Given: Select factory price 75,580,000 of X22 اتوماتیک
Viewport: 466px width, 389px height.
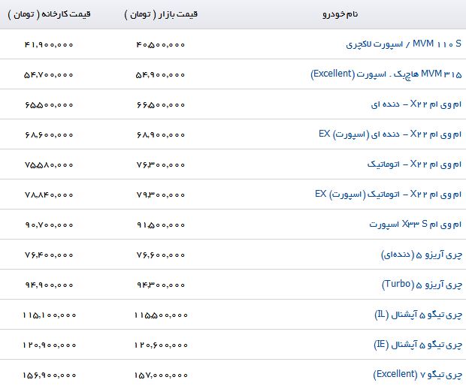Looking at the screenshot, I should (49, 164).
